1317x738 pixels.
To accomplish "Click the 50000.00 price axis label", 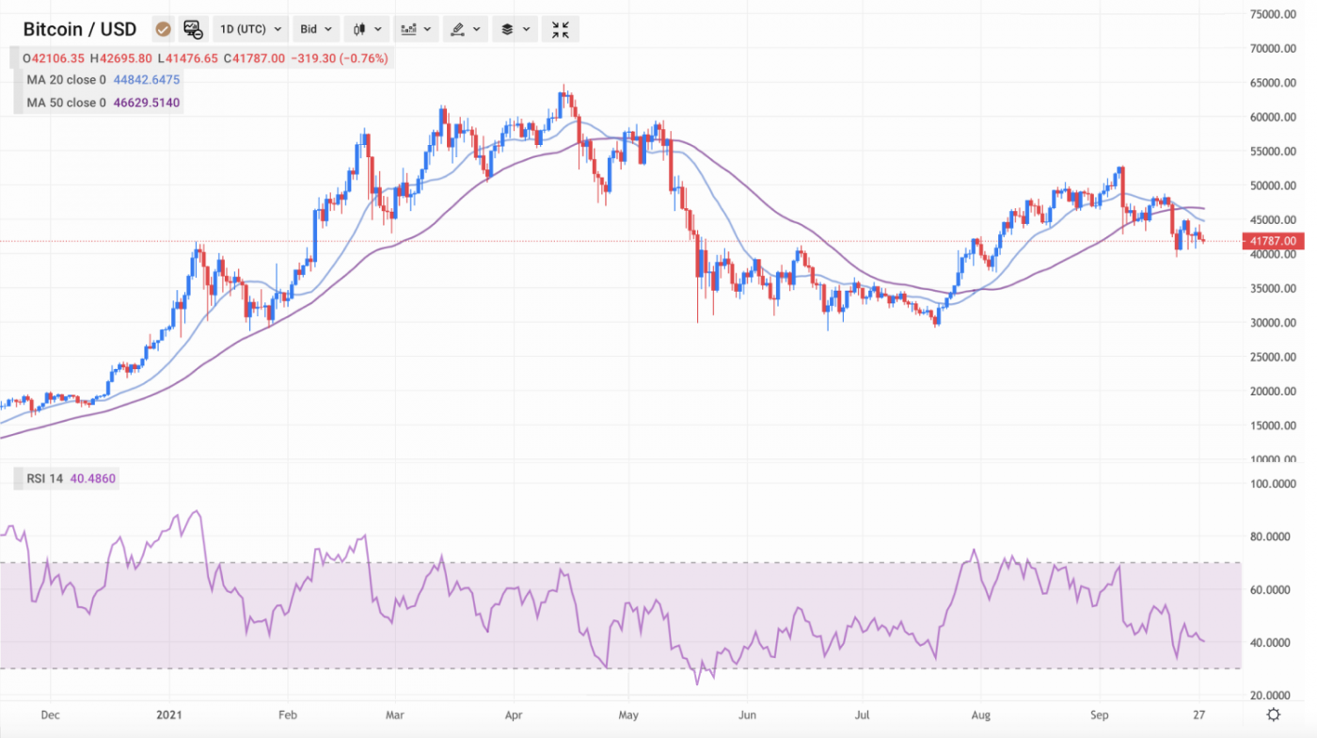I will (1274, 185).
